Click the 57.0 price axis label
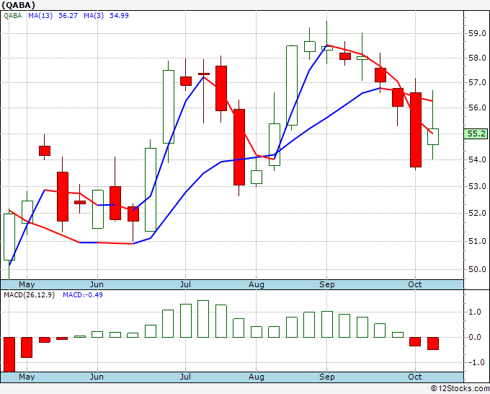Image resolution: width=490 pixels, height=394 pixels. [x=477, y=82]
